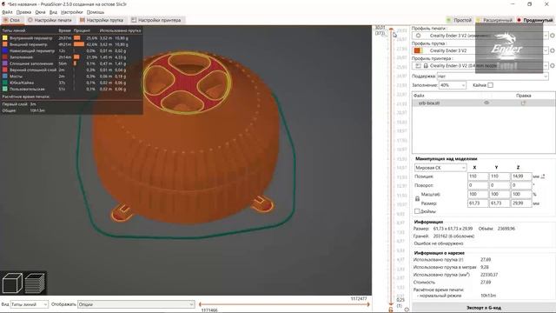The width and height of the screenshot is (556, 313).
Task: Open the Правка menu
Action: pos(23,12)
